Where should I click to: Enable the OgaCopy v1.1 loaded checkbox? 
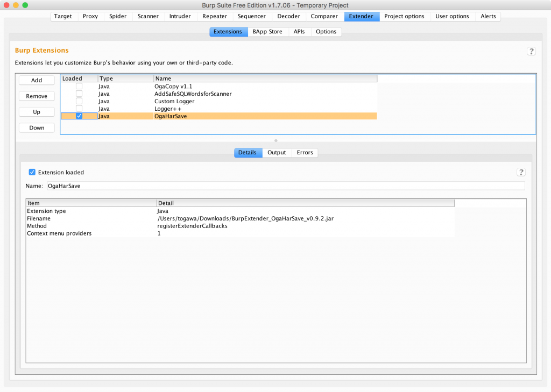coord(79,86)
